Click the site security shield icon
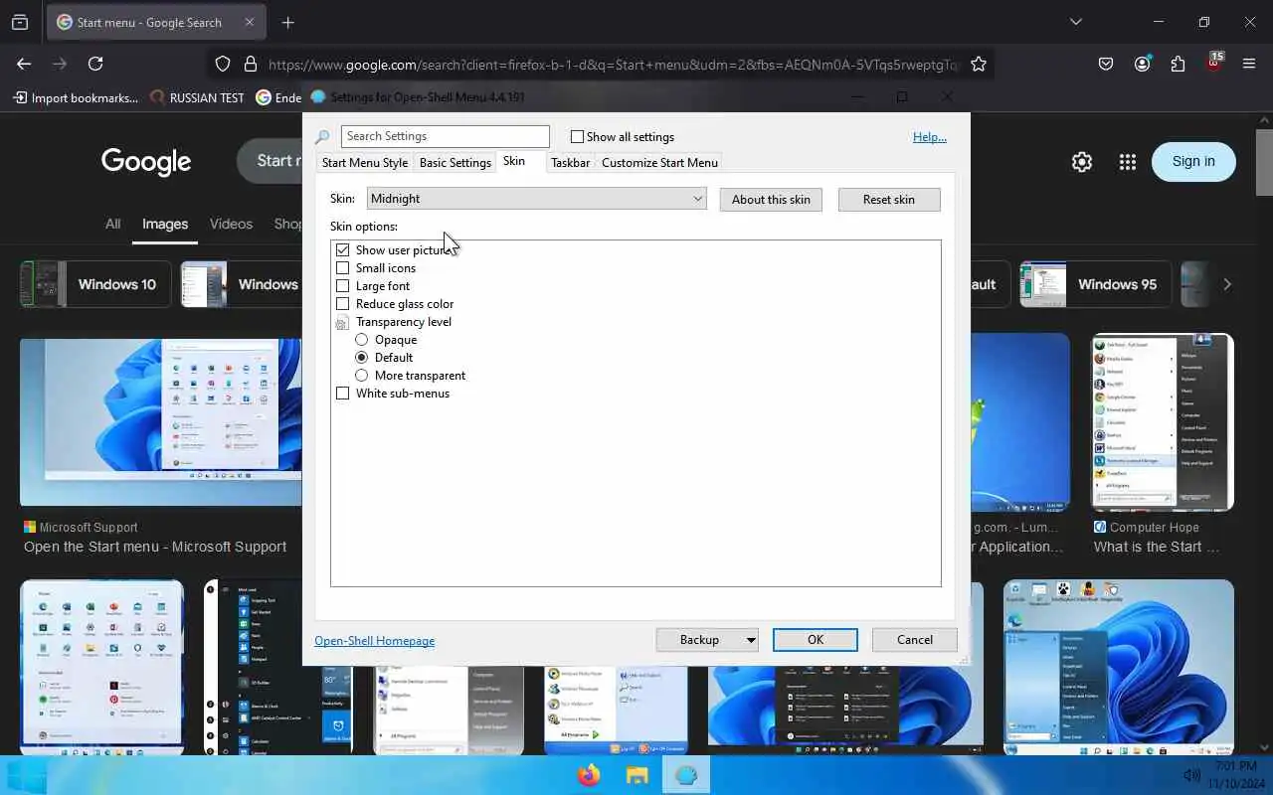The image size is (1273, 795). pos(223,64)
